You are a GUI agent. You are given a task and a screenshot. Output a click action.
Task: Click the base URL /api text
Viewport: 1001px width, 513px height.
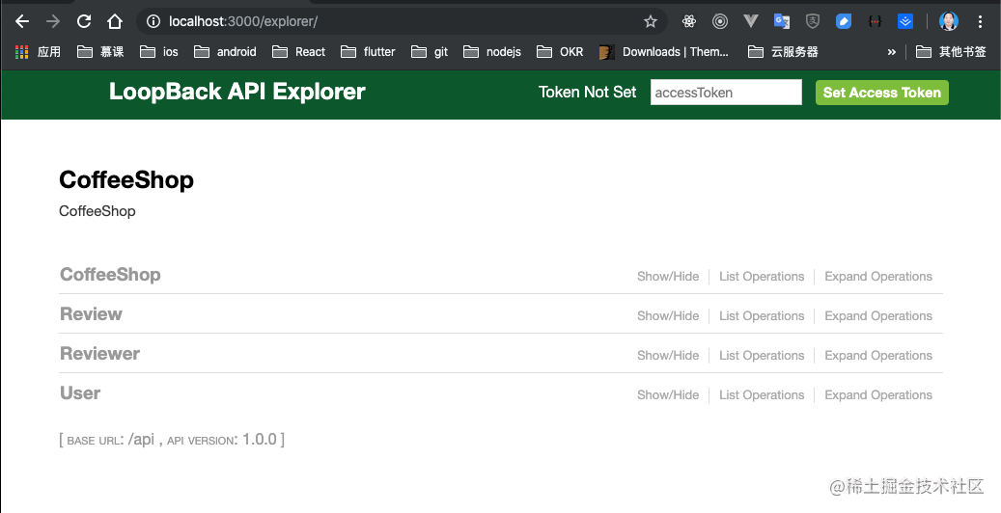pyautogui.click(x=140, y=439)
